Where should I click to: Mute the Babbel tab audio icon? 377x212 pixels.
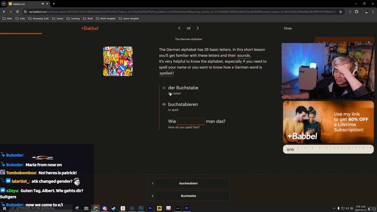(x=42, y=4)
